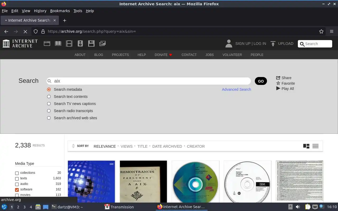Screen dimensions: 338x211
Task: Select Search TV news captions option
Action: pyautogui.click(x=49, y=104)
